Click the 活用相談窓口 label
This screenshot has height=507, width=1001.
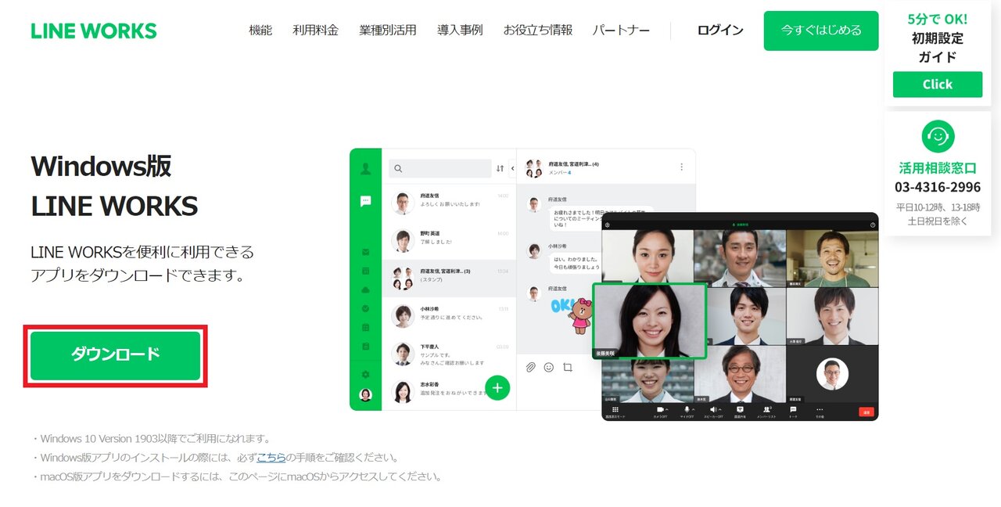tap(938, 167)
